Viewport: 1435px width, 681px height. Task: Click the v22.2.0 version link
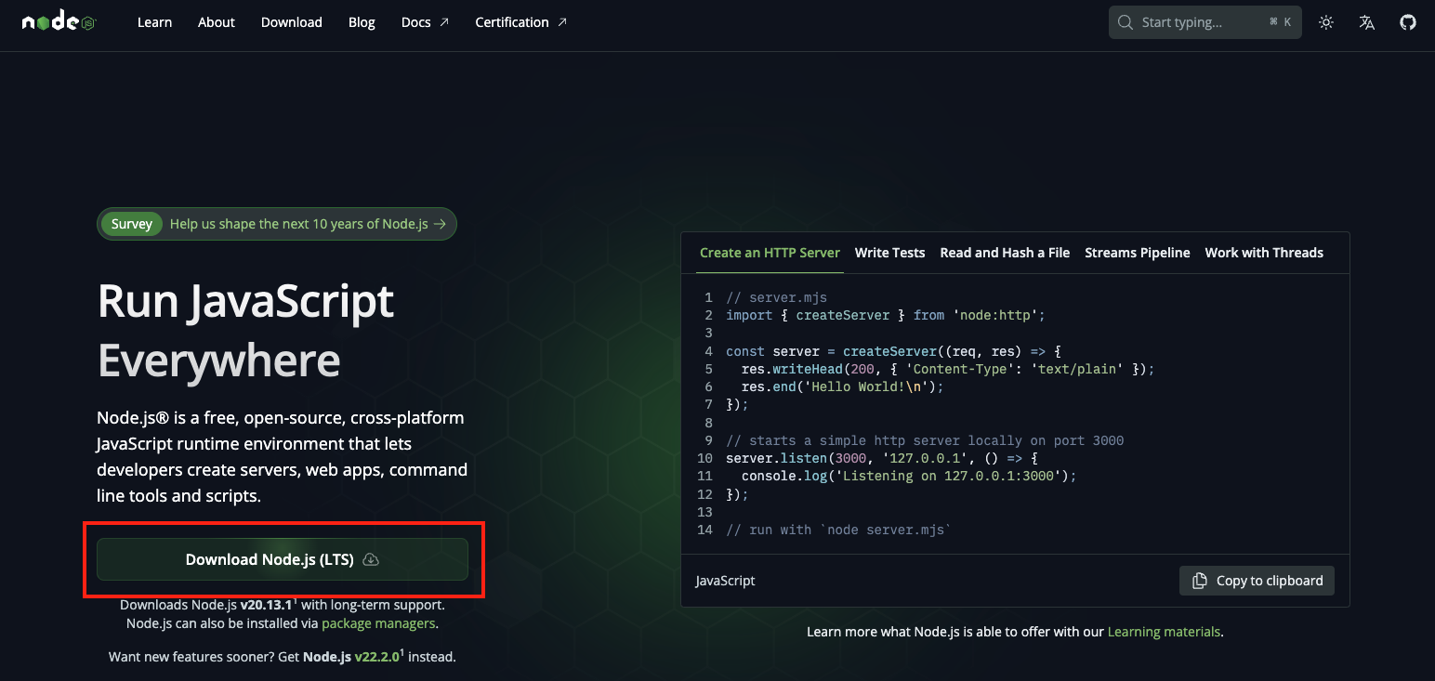[377, 656]
